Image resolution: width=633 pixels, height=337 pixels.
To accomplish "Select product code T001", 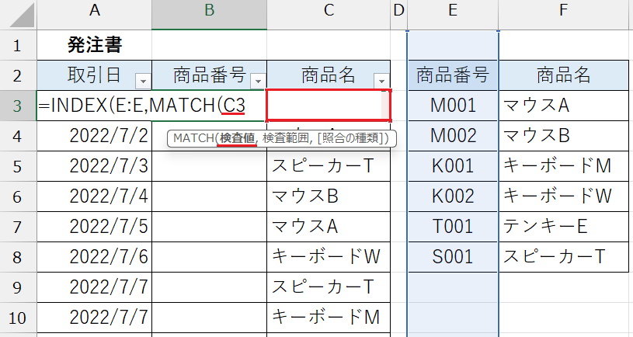I will point(453,227).
